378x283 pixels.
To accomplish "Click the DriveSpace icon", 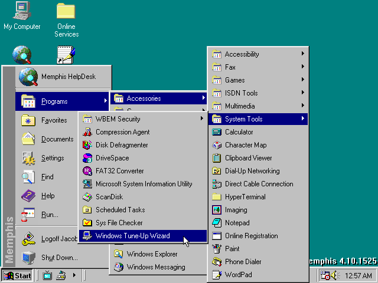I will coord(87,158).
